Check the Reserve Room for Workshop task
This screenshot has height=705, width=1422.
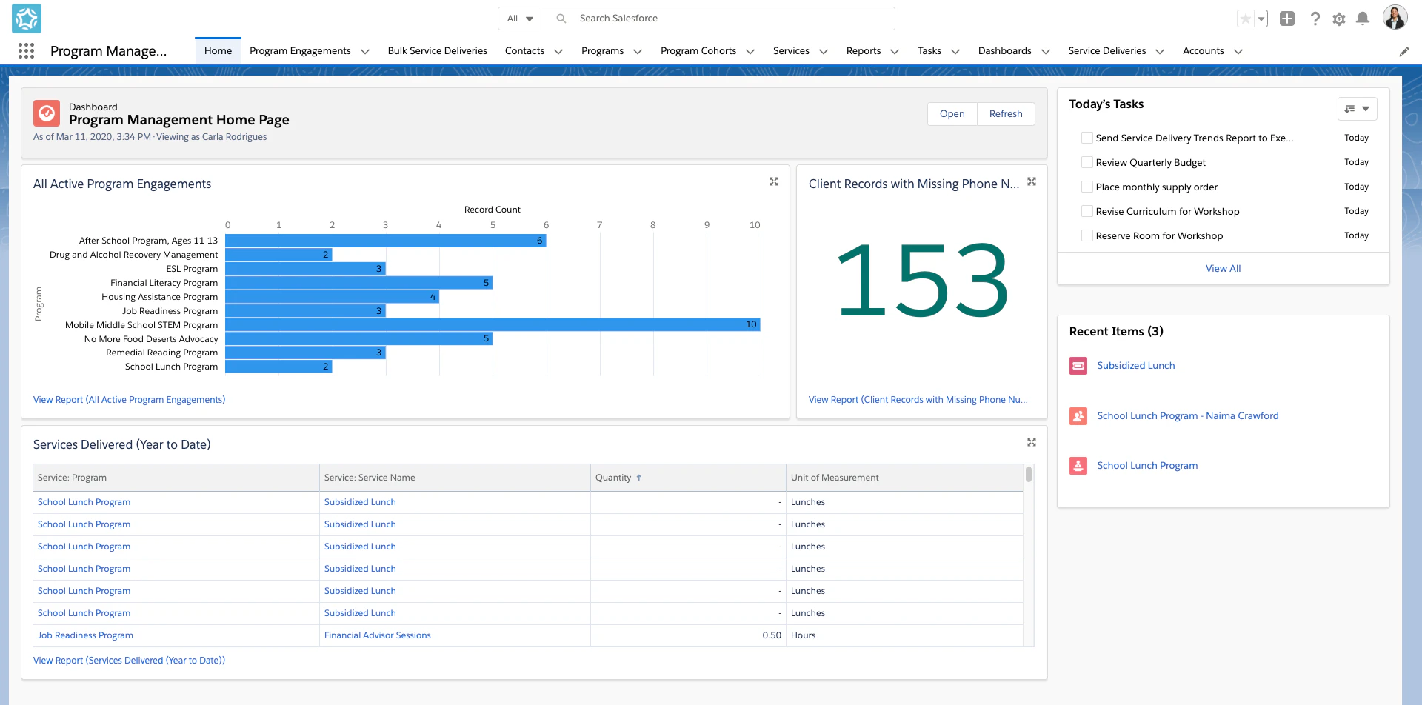(1086, 235)
